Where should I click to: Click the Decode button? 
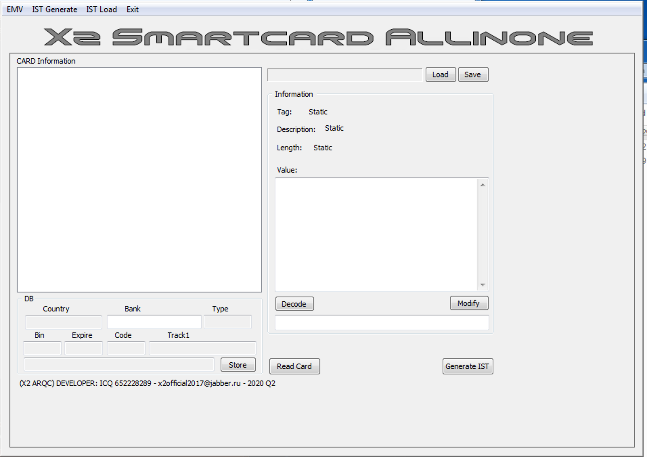tap(294, 304)
